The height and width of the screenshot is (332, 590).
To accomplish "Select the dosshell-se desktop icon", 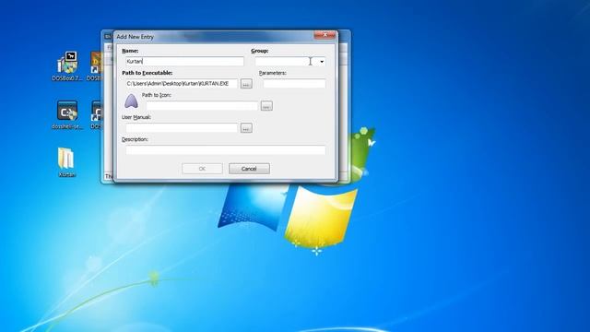I will tap(67, 114).
